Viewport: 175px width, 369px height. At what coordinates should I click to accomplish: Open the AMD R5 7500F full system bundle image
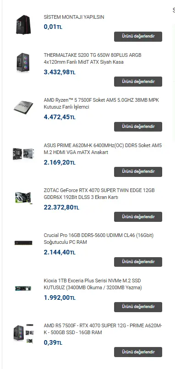23,333
